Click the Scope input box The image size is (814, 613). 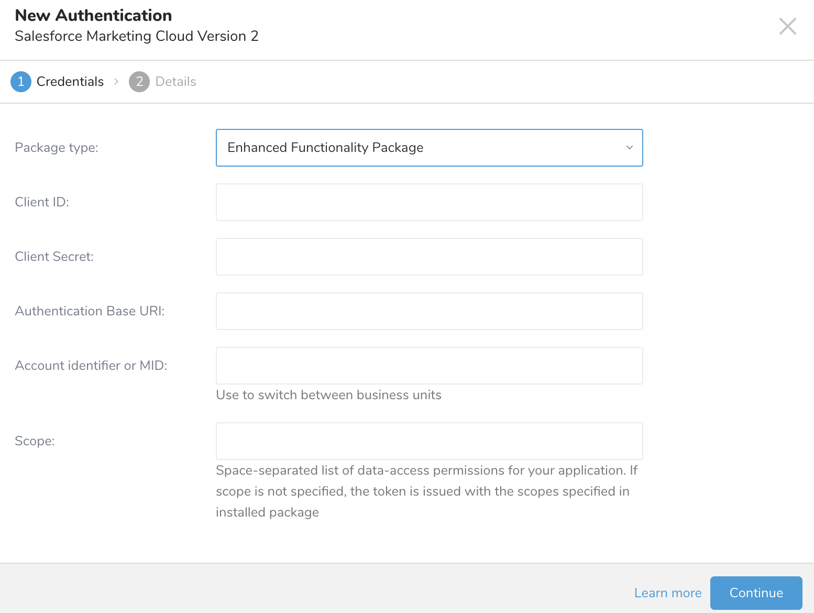pos(429,441)
